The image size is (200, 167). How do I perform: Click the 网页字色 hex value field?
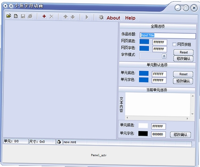click(x=160, y=49)
